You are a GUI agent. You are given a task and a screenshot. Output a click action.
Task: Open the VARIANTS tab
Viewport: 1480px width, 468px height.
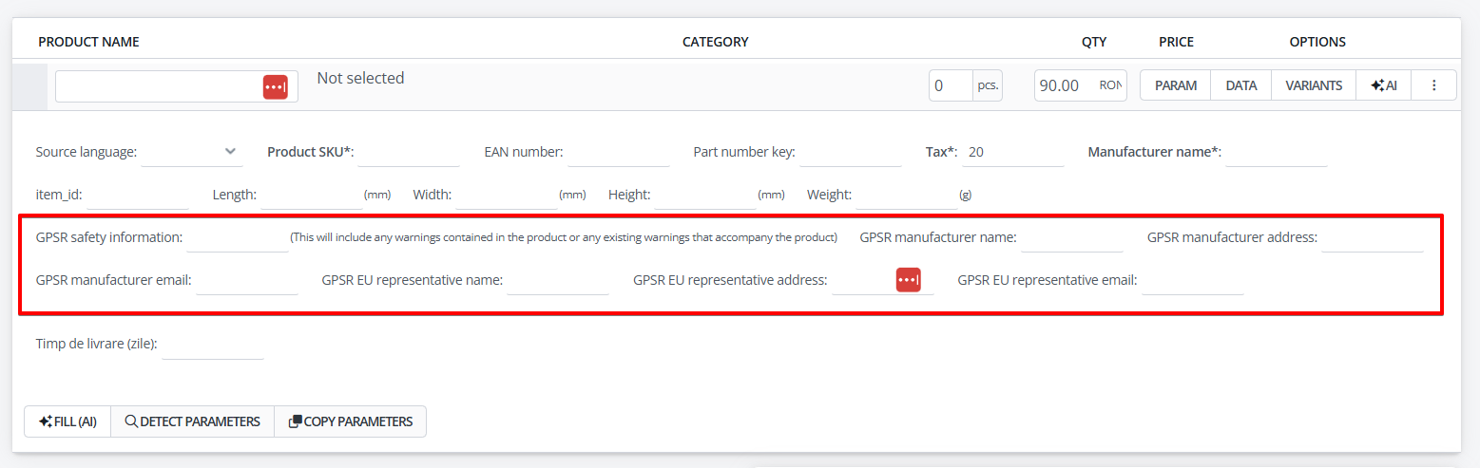1314,85
